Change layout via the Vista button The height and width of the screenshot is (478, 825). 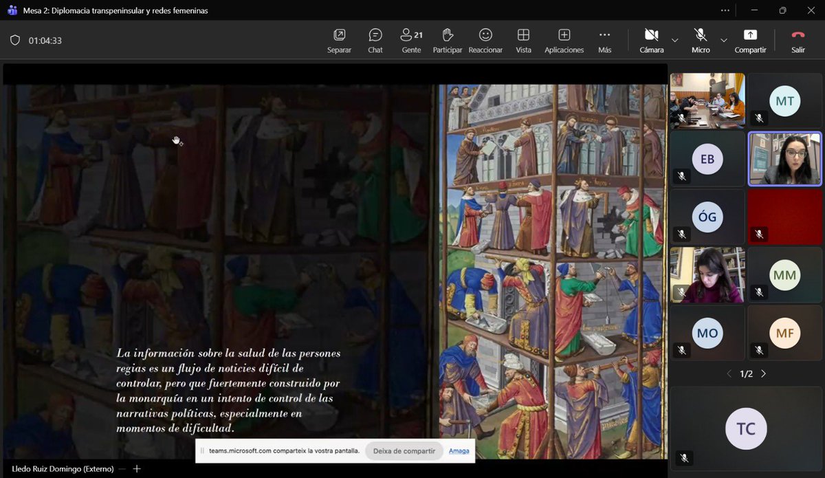pos(523,41)
